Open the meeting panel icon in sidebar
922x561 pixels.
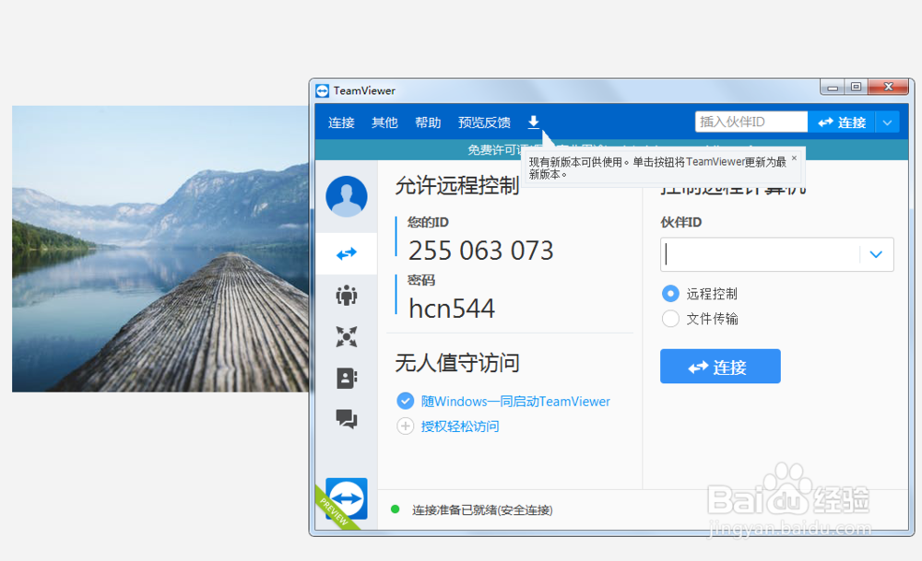(x=346, y=295)
